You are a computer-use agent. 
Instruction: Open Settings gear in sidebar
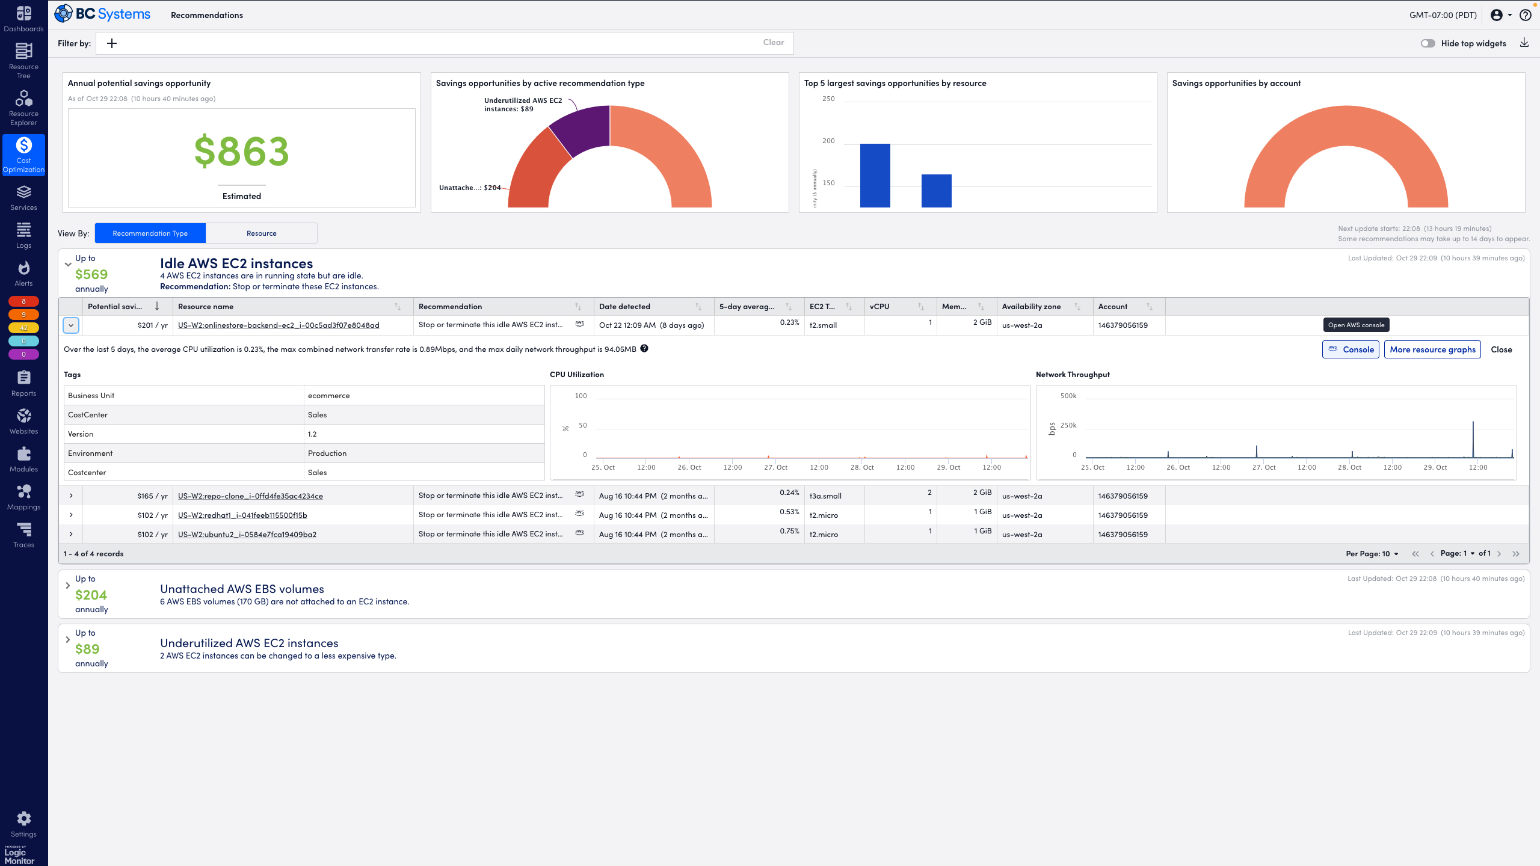[23, 825]
